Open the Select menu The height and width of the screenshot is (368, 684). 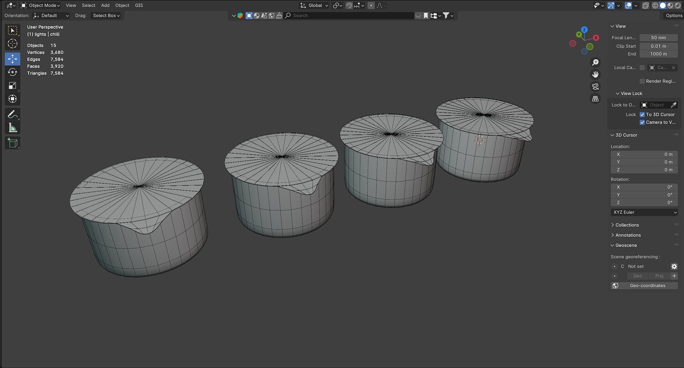point(88,5)
